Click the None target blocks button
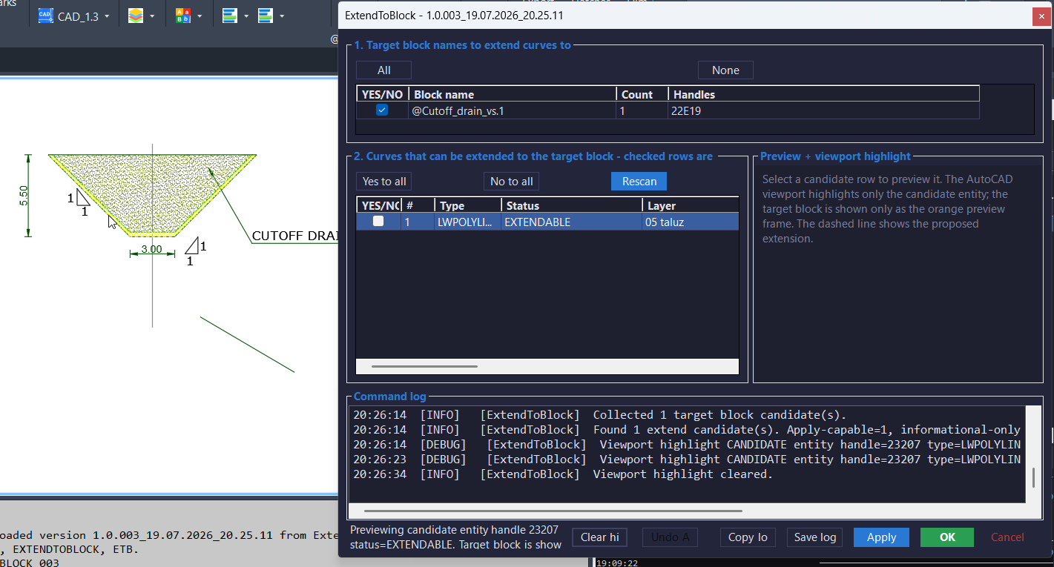This screenshot has height=567, width=1054. (725, 70)
